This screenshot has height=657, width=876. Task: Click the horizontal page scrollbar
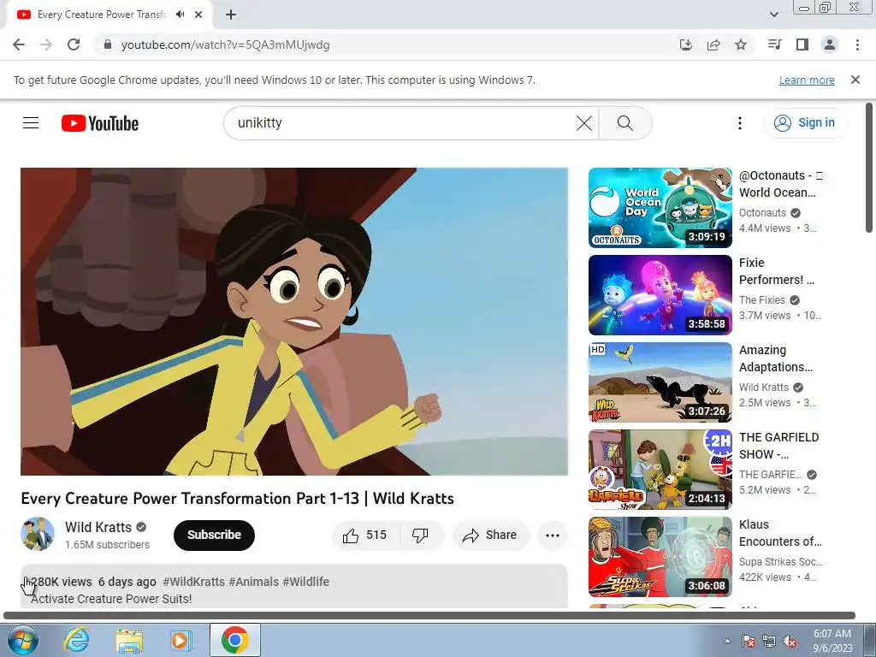pyautogui.click(x=429, y=616)
